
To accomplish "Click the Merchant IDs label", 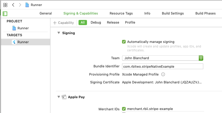I will coord(109,109).
